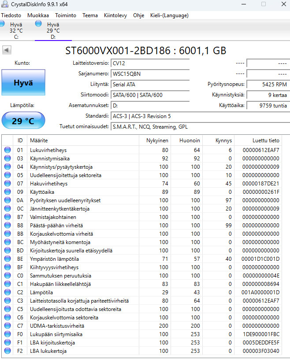
Task: Click the blue Hyvä health status button
Action: [x=23, y=82]
